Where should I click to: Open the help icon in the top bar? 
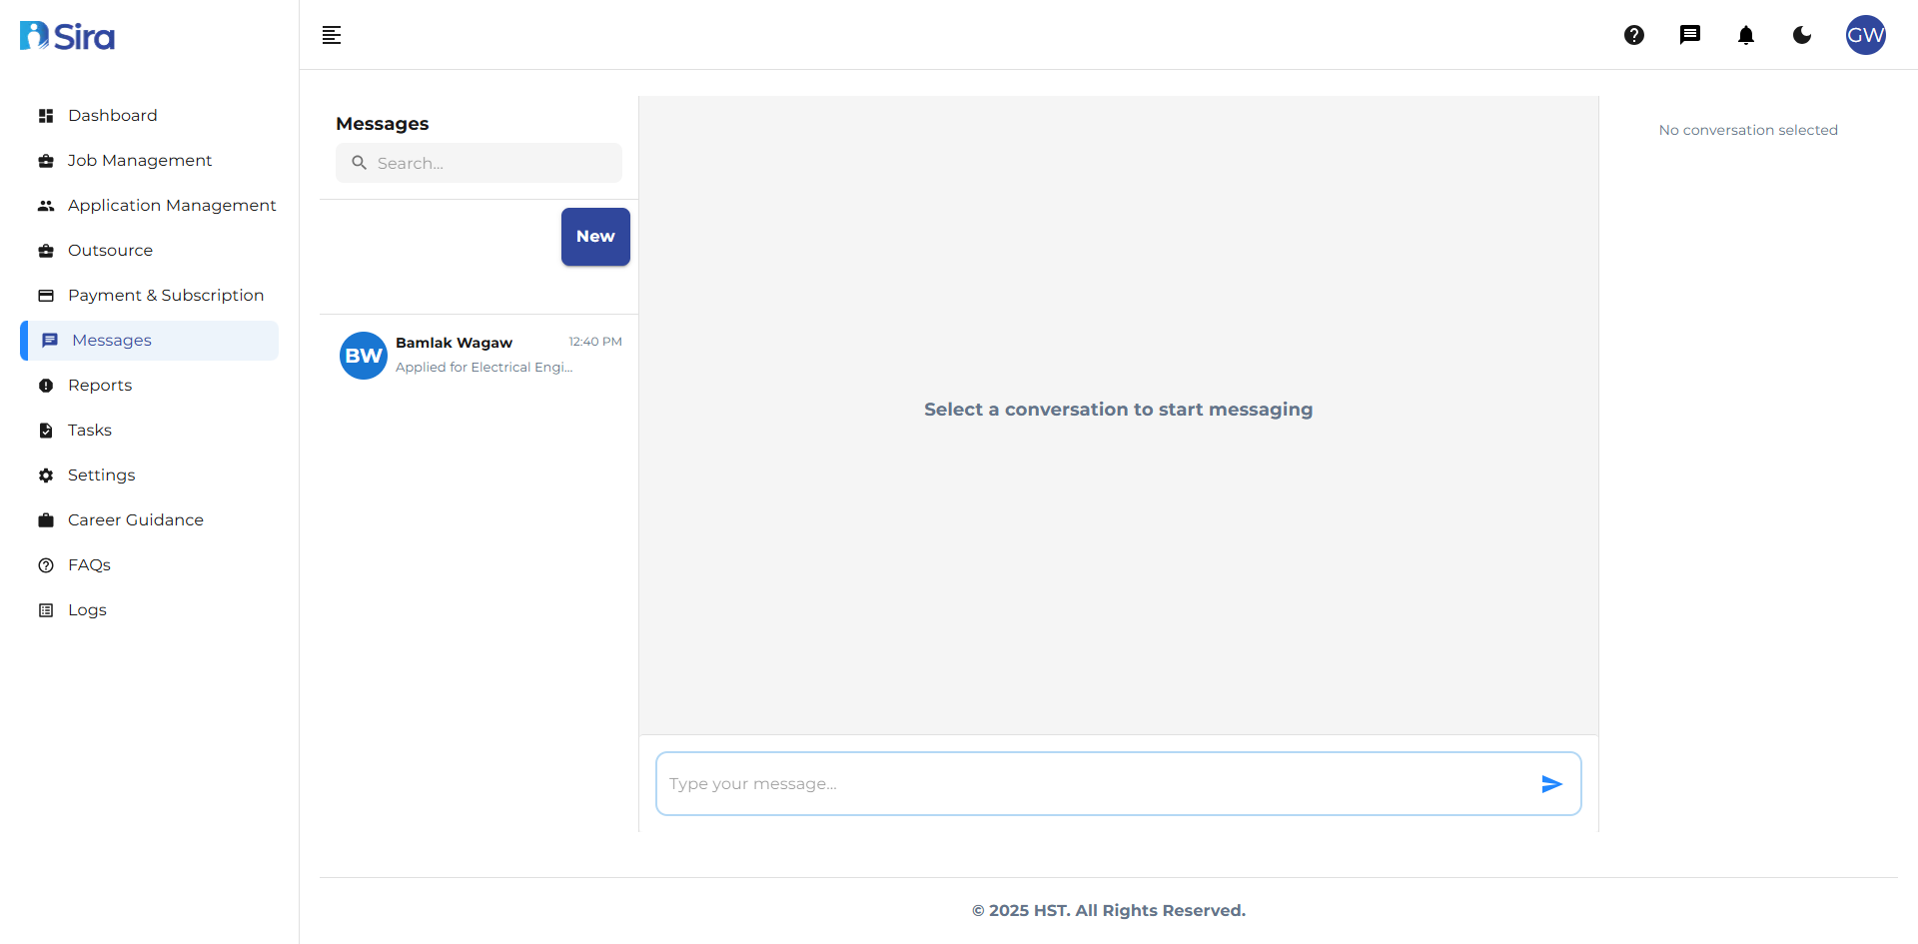[1634, 35]
